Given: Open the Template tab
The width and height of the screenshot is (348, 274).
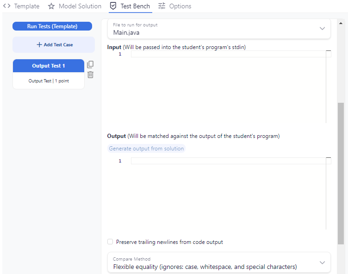Looking at the screenshot, I should point(21,6).
